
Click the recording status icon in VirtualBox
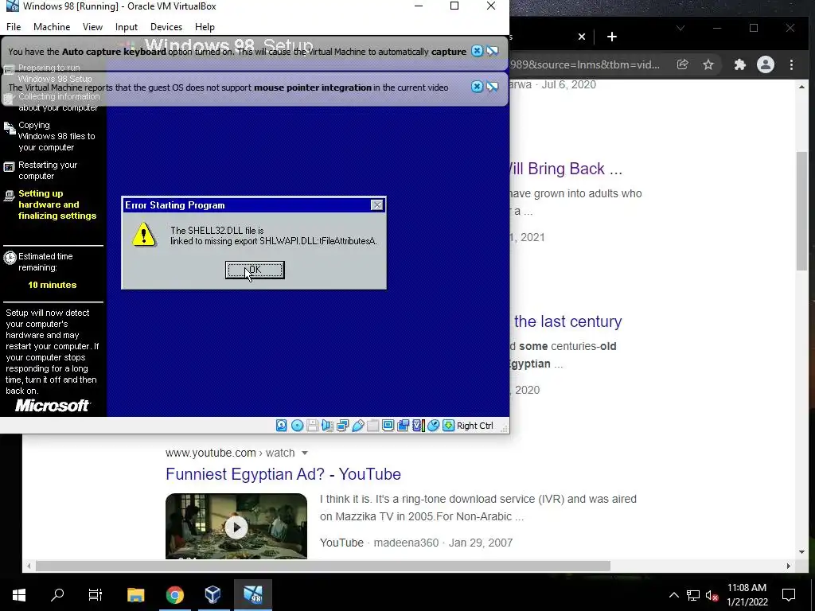click(403, 426)
